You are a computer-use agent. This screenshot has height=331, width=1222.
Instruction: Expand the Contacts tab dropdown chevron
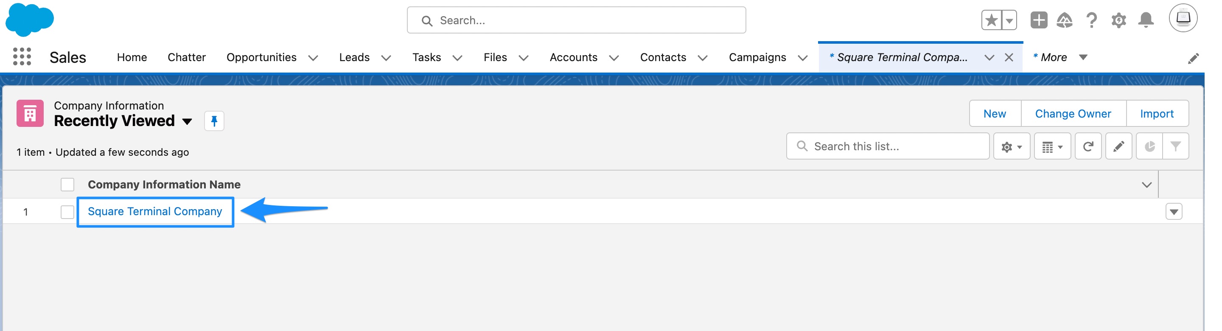pyautogui.click(x=703, y=58)
